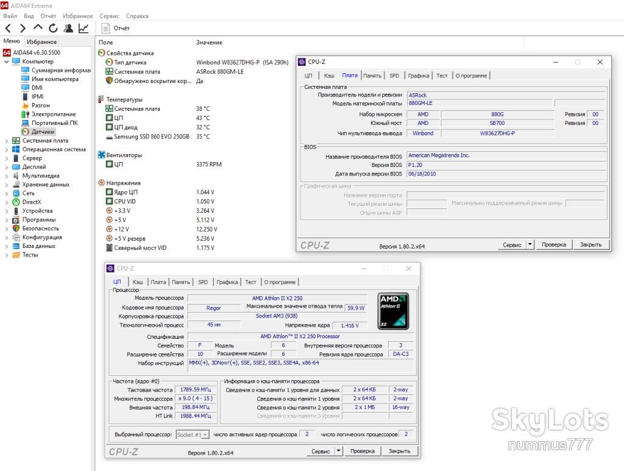
Task: Select the Суммарная информация tree item icon
Action: 26,70
